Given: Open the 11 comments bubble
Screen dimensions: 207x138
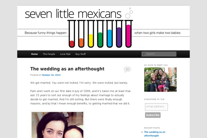Looking at the screenshot, I should [x=127, y=69].
